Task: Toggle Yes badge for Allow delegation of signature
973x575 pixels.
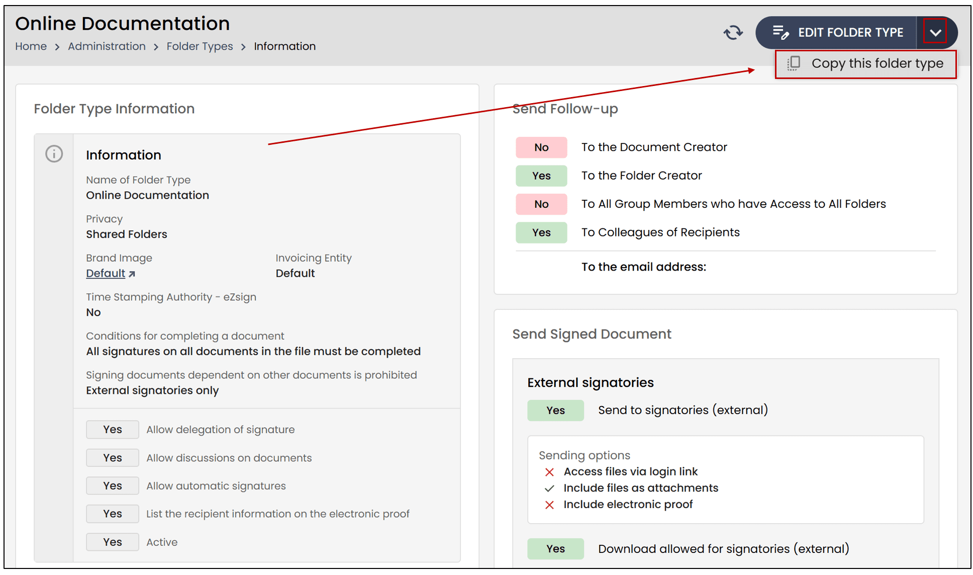Action: (113, 430)
